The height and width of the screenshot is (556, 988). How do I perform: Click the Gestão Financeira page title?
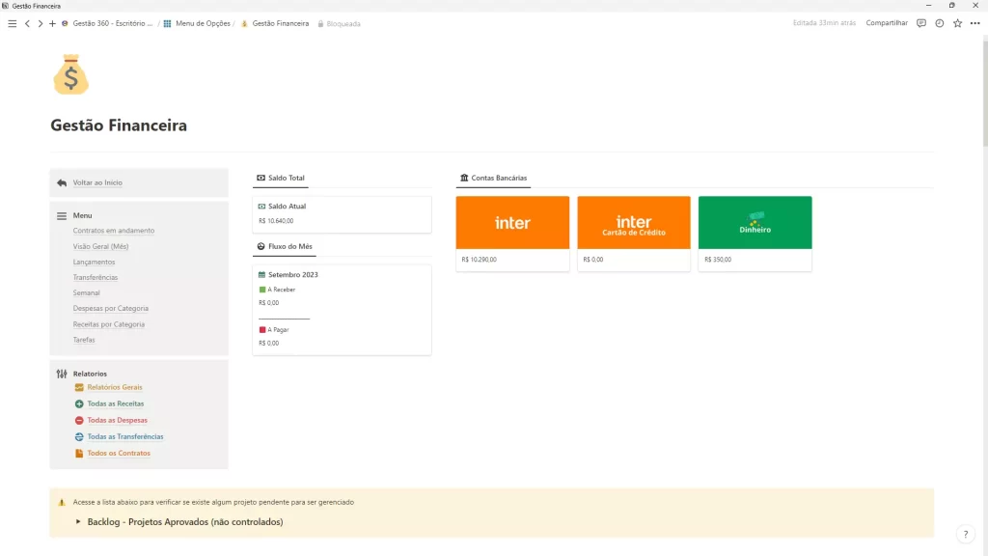[x=119, y=125]
